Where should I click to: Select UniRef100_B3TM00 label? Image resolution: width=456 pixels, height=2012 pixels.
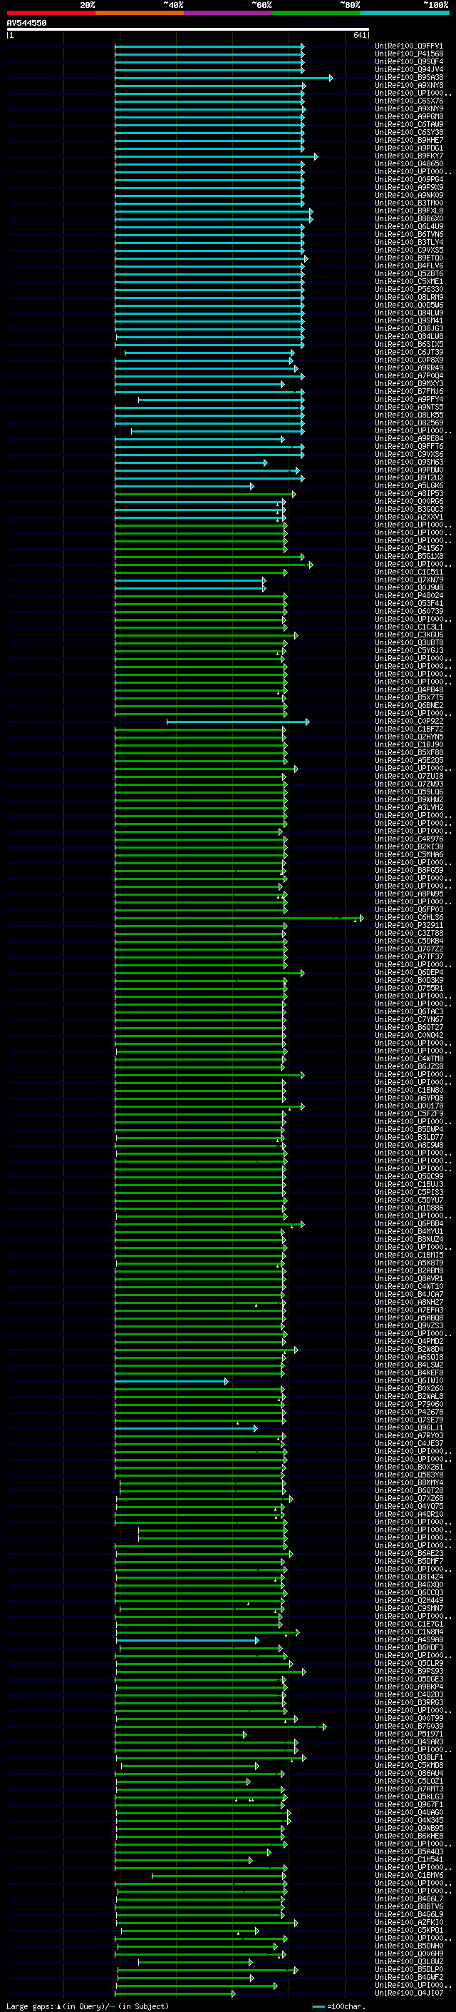tap(409, 203)
